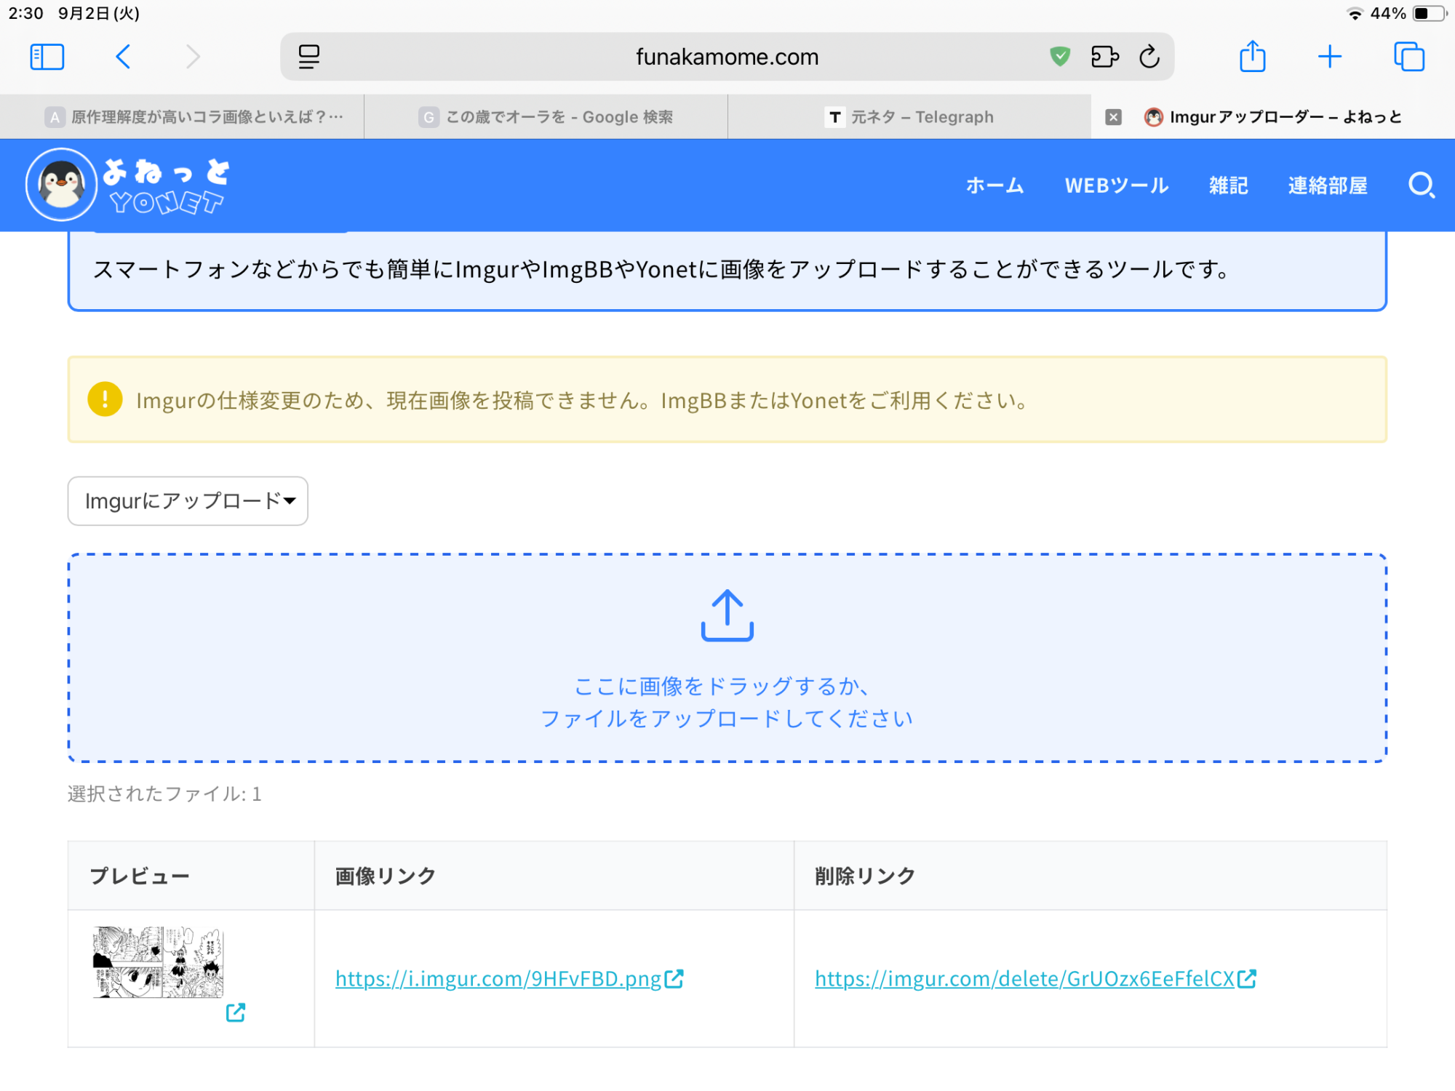Image resolution: width=1455 pixels, height=1091 pixels.
Task: Go back to previous page
Action: click(x=124, y=57)
